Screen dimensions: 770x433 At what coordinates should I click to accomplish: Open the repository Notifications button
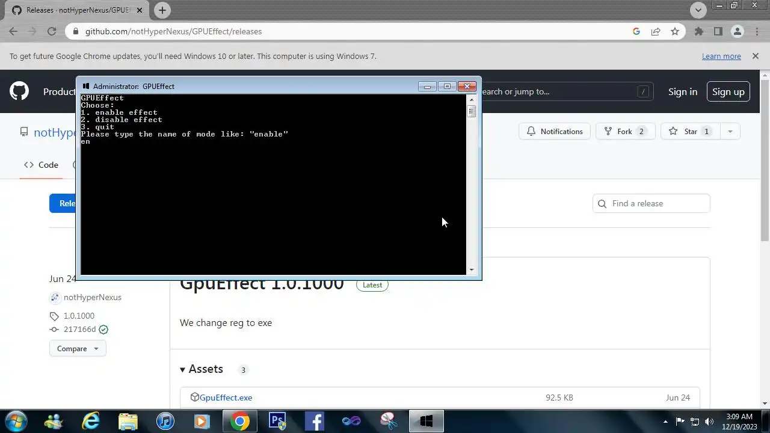pos(555,131)
